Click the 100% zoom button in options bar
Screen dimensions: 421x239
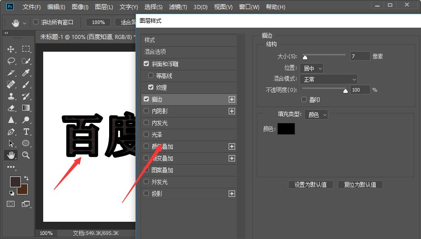coord(98,22)
